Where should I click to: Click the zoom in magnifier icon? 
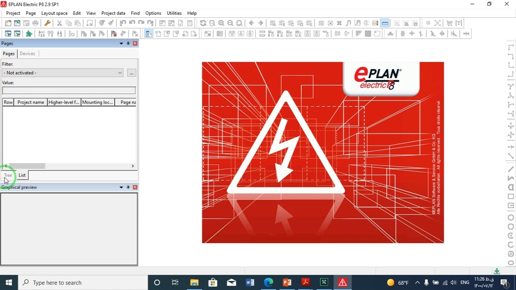(x=221, y=23)
